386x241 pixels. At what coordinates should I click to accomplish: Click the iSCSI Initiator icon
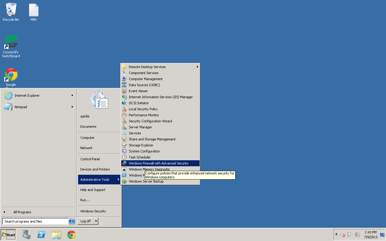point(124,103)
